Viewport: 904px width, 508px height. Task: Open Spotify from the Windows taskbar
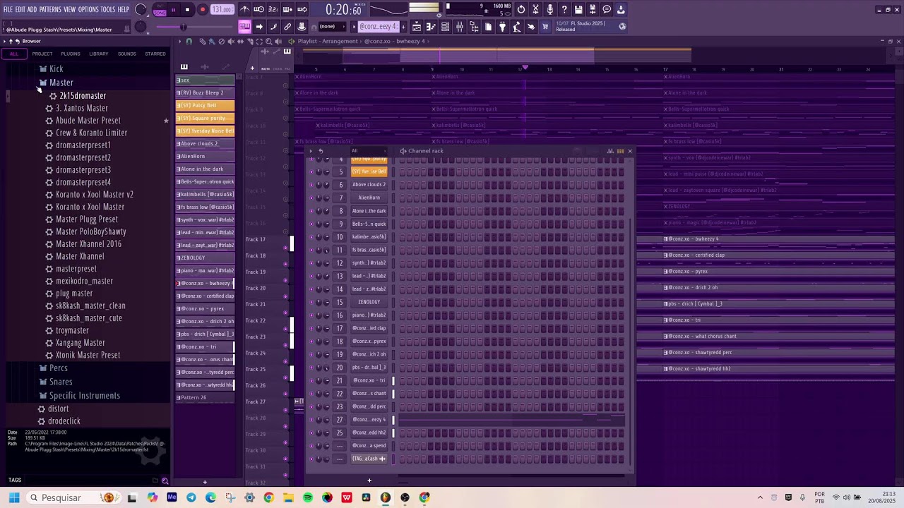click(308, 497)
